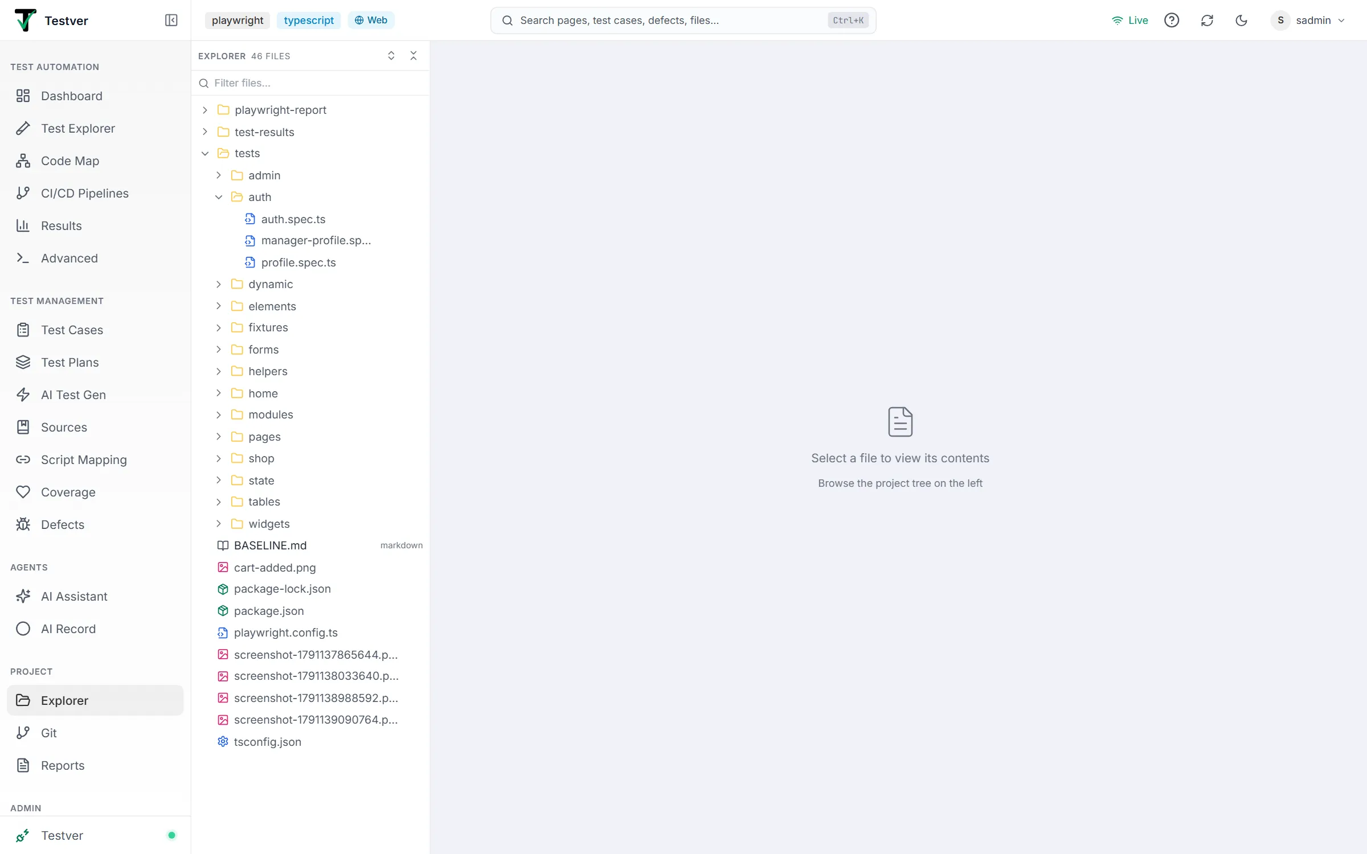Open tsconfig.json file
The image size is (1367, 854).
pos(310,742)
